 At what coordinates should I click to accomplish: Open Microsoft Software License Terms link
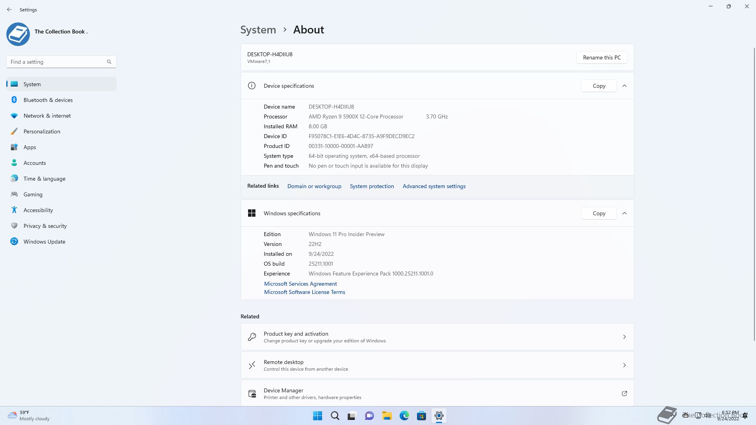(x=304, y=292)
